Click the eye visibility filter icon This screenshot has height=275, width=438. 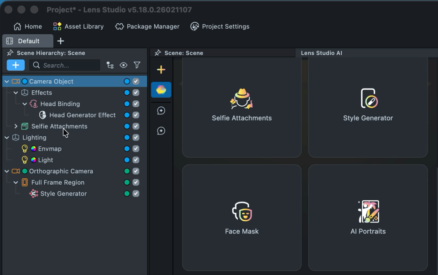coord(124,65)
